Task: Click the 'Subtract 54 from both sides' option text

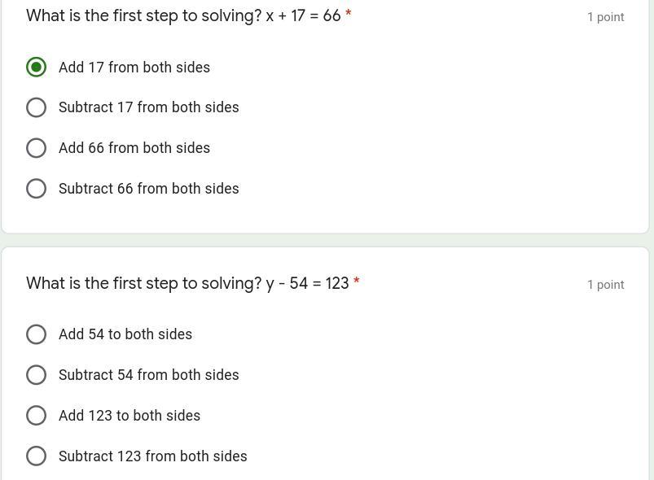Action: coord(149,375)
